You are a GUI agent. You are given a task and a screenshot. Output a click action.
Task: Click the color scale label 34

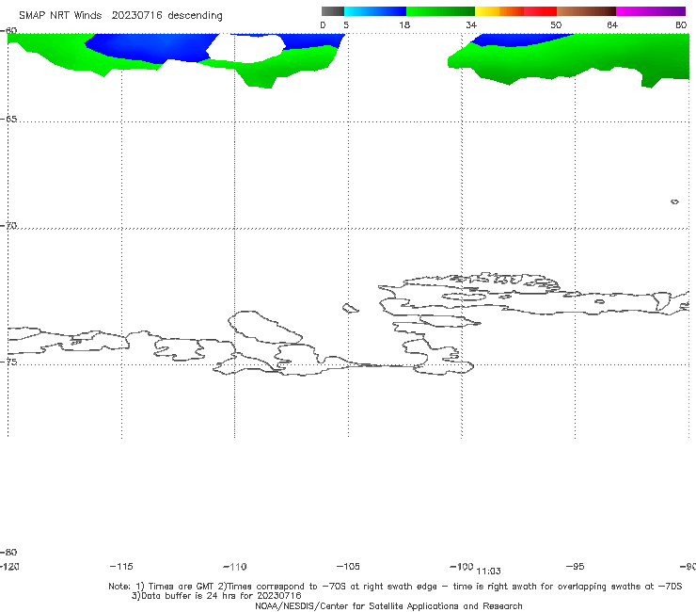(471, 24)
